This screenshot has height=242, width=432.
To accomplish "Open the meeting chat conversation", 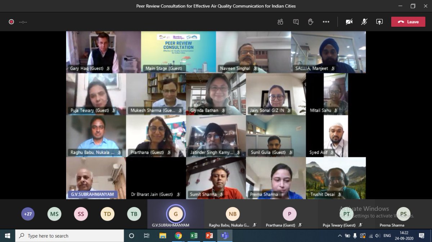I will pos(296,22).
